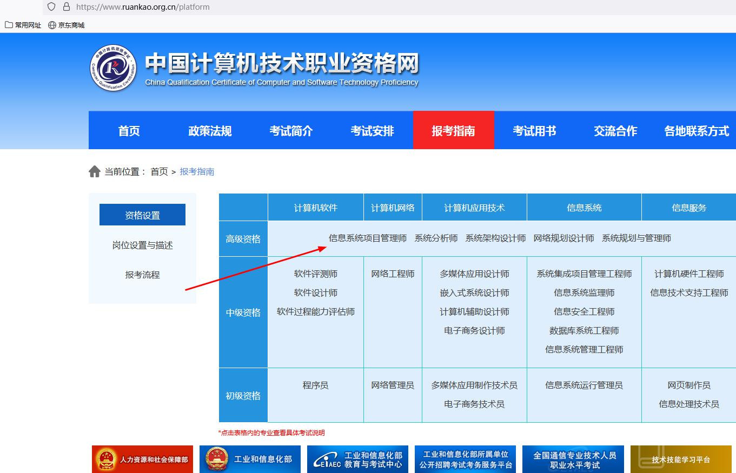Click the shield icon in address bar
The image size is (736, 473).
51,7
